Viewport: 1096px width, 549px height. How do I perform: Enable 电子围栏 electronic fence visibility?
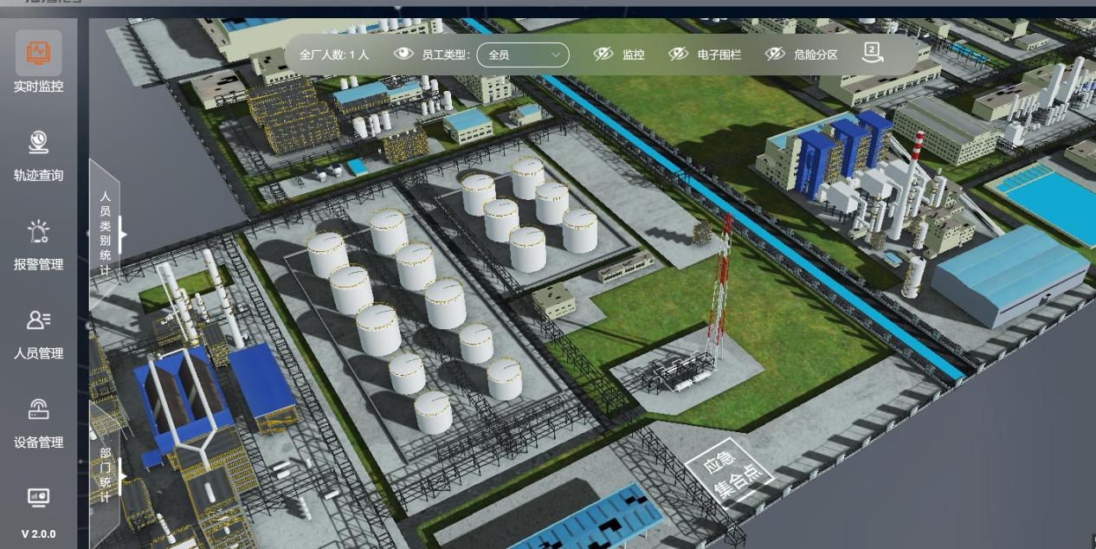click(x=679, y=55)
